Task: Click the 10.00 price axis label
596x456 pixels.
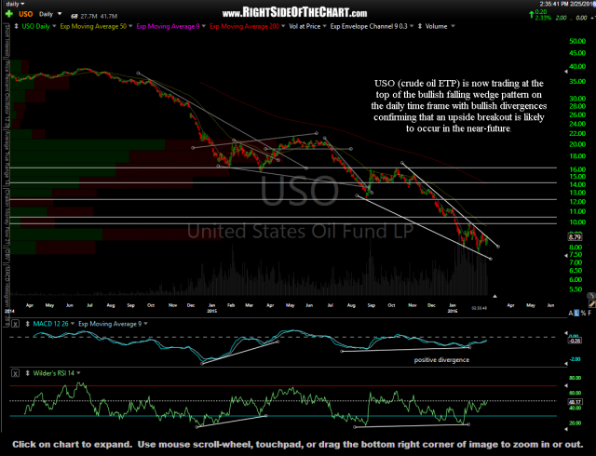Action: (577, 222)
